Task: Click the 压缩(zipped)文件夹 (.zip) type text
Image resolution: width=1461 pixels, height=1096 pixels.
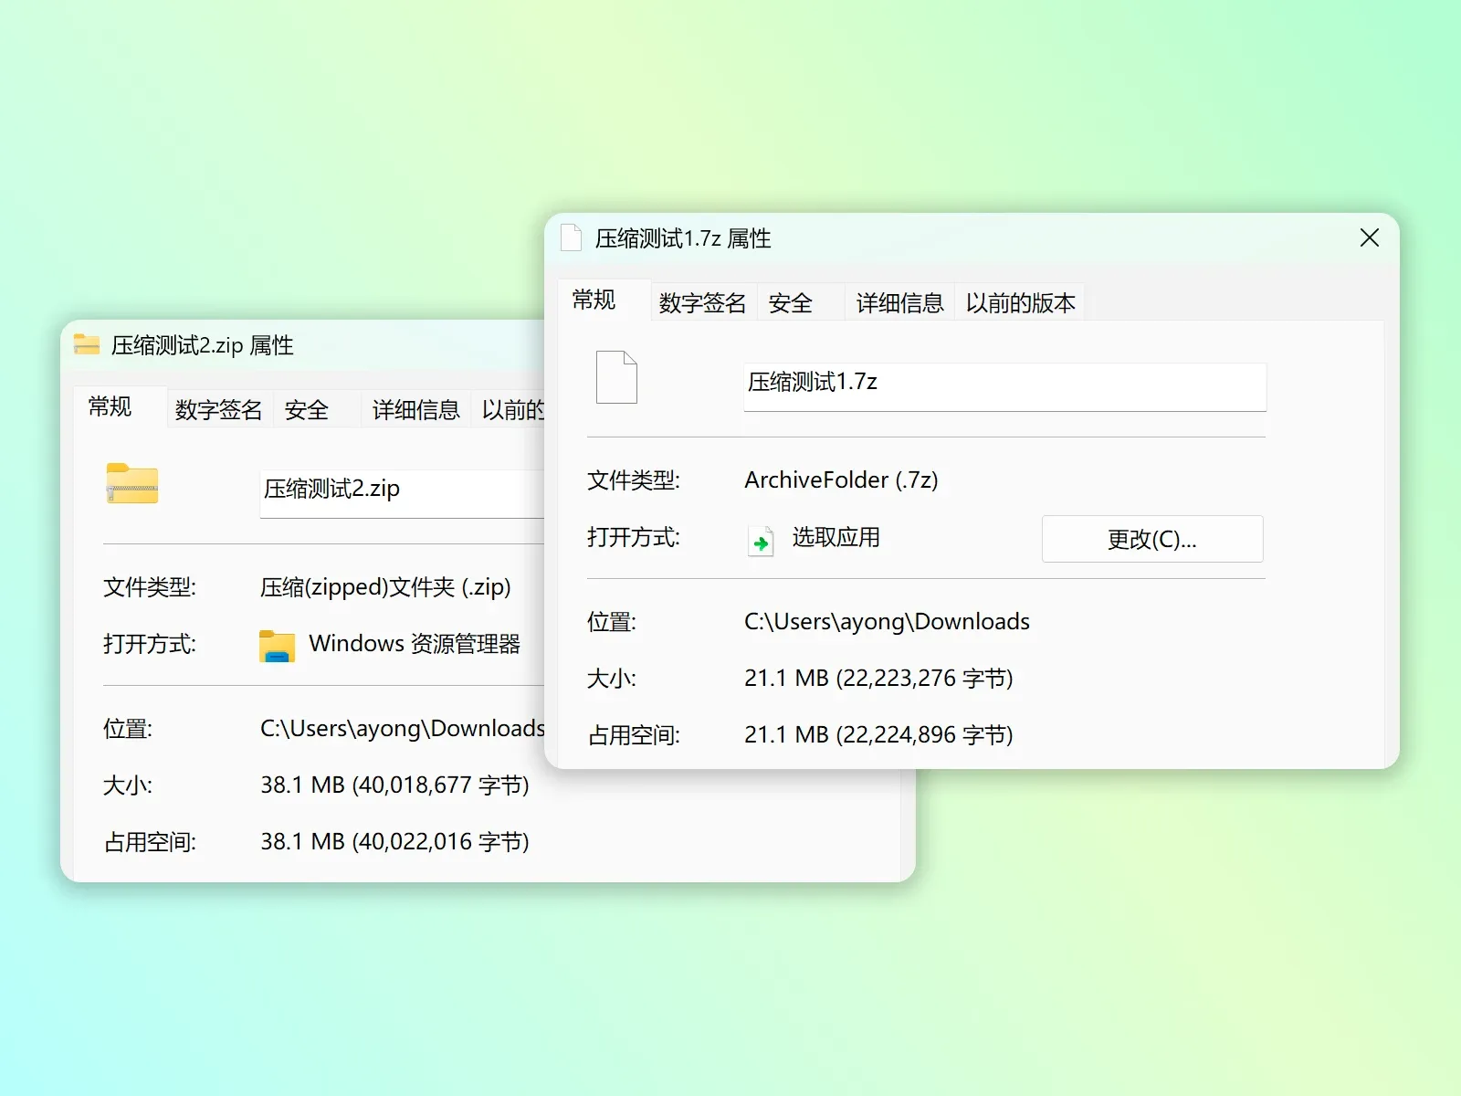Action: (385, 586)
